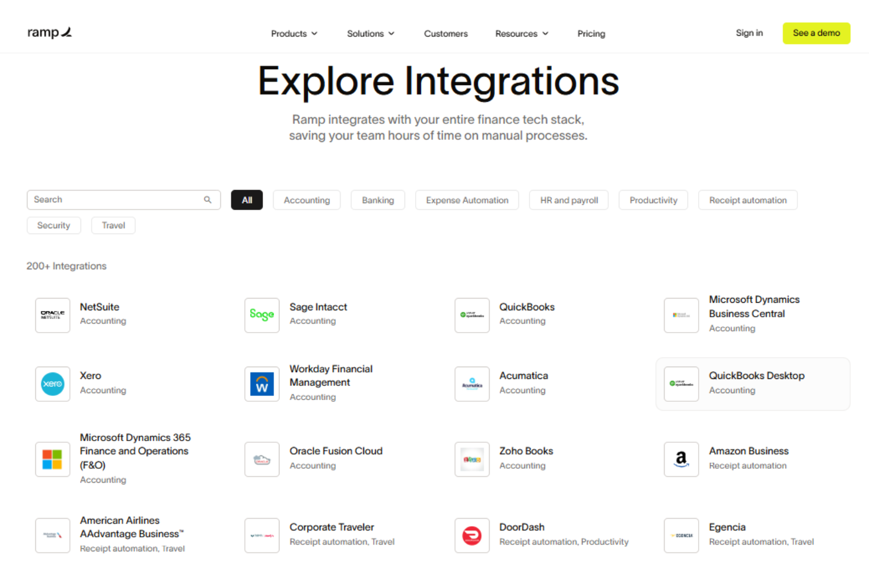
Task: Go to Customers page
Action: point(446,33)
